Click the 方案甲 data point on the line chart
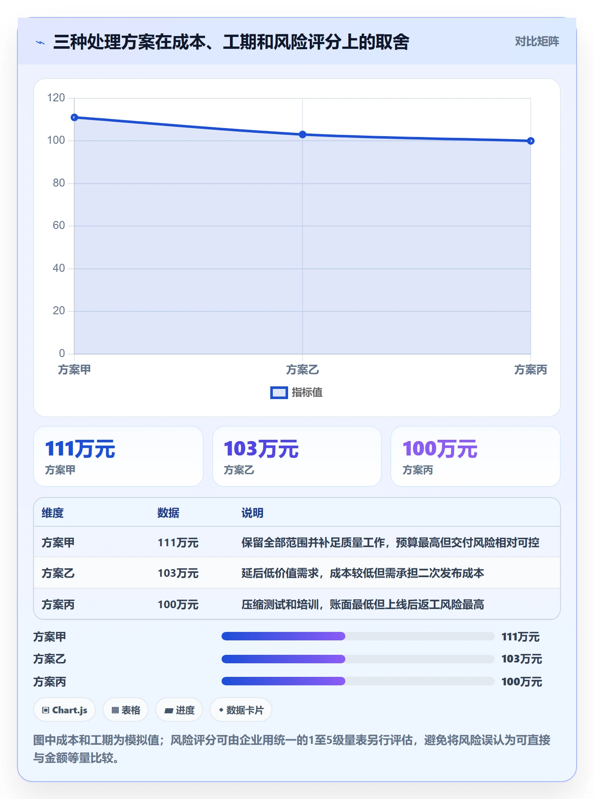The height and width of the screenshot is (799, 594). pyautogui.click(x=74, y=117)
